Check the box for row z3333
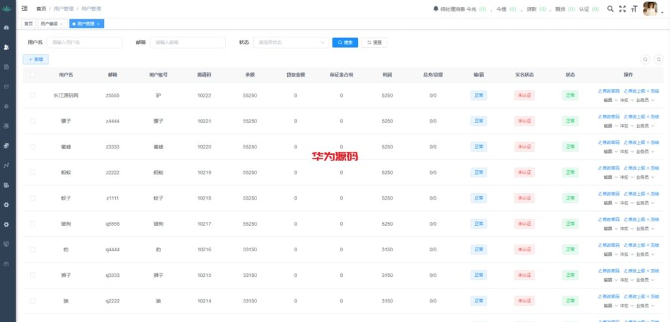The width and height of the screenshot is (670, 322). coord(33,147)
